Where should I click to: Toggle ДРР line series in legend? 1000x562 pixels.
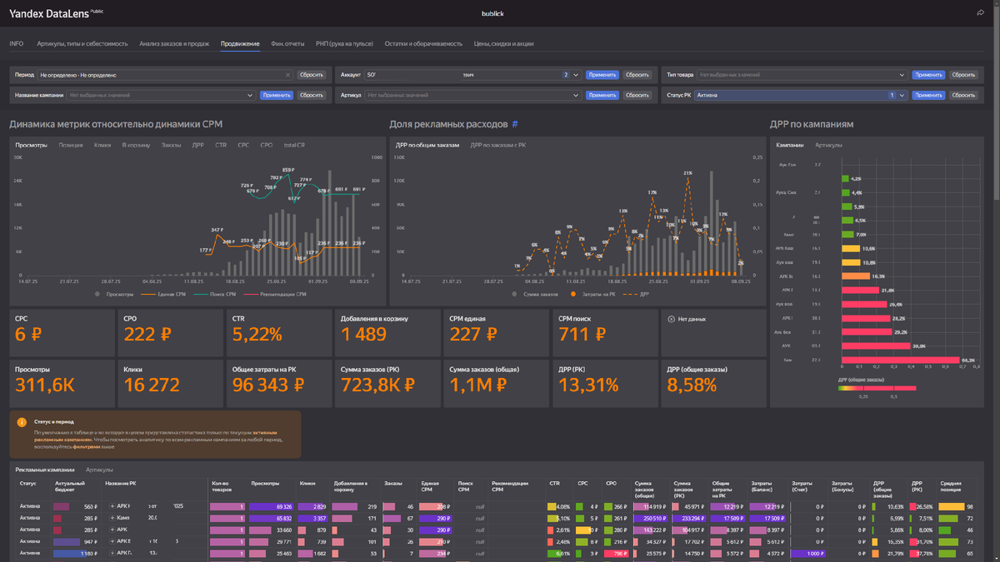point(637,294)
